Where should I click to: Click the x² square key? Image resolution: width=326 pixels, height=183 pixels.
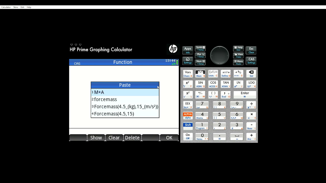pyautogui.click(x=188, y=95)
